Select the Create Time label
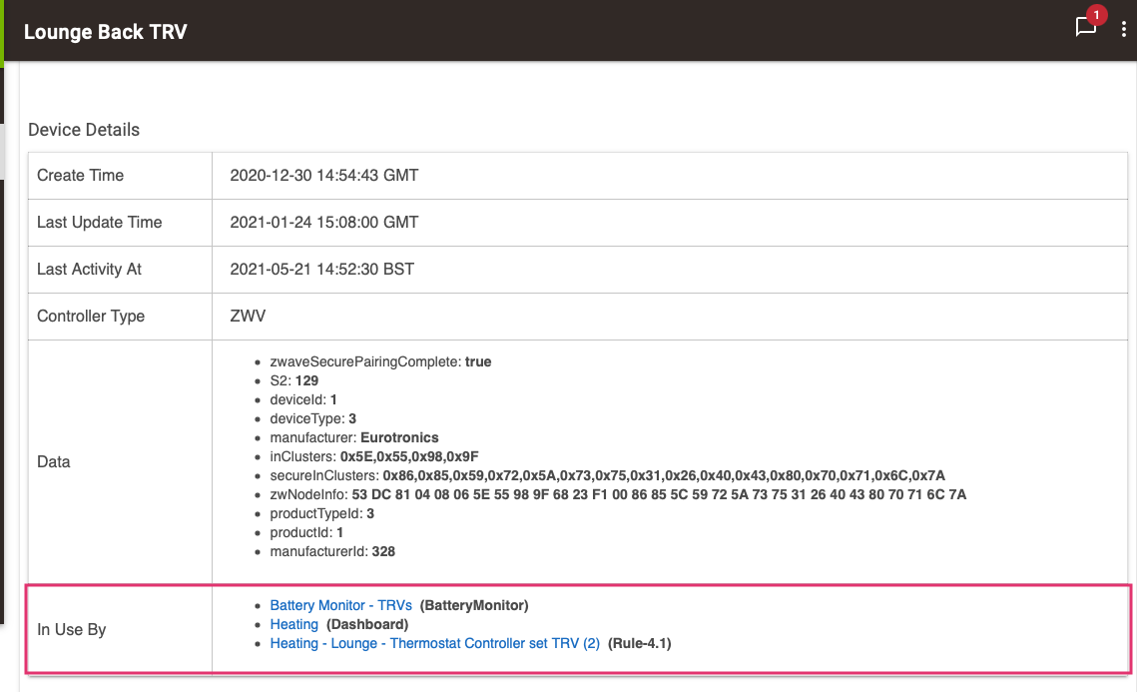Image resolution: width=1137 pixels, height=692 pixels. [x=81, y=175]
